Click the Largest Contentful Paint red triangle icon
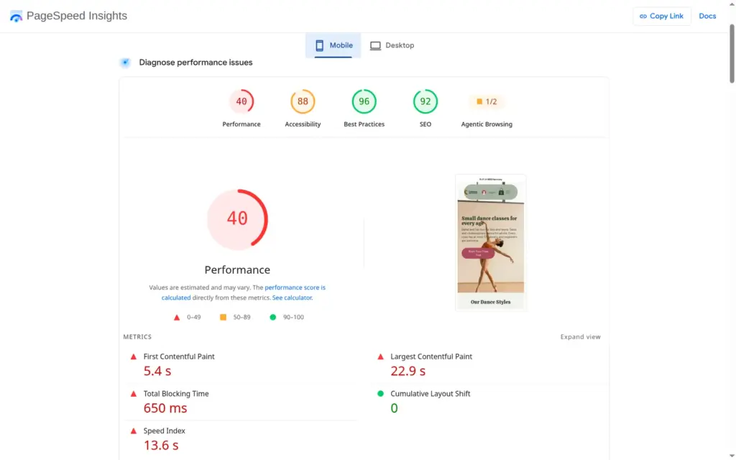Image resolution: width=736 pixels, height=460 pixels. pos(381,356)
